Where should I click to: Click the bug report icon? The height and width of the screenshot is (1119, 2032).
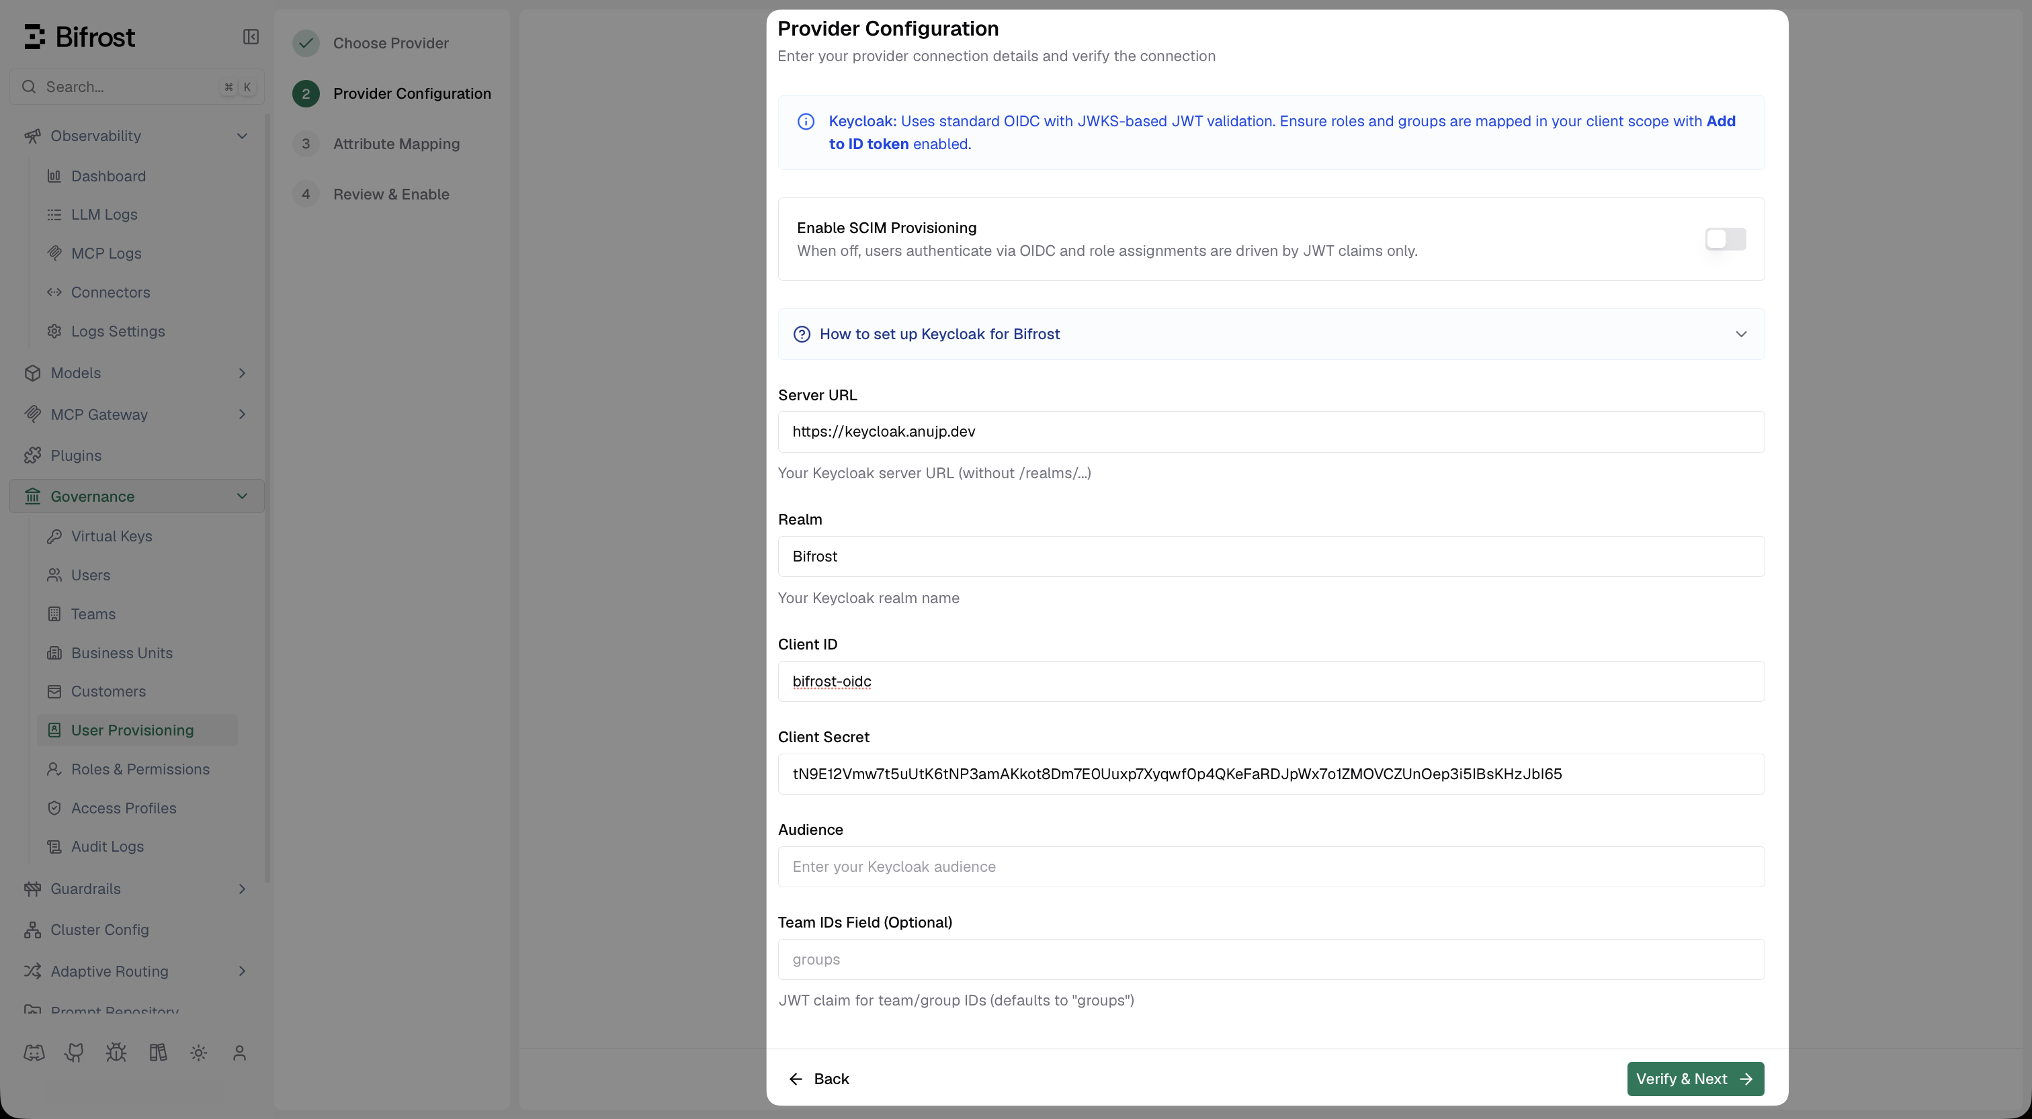point(116,1053)
